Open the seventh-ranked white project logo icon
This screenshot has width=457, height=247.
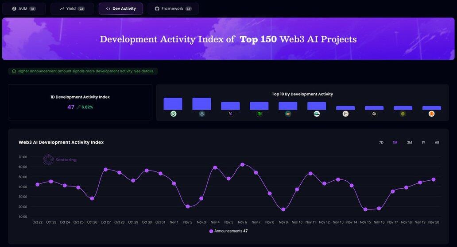(345, 114)
